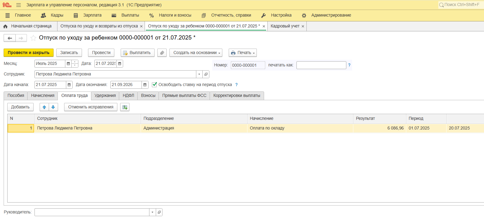Open the Администрирование section
The height and width of the screenshot is (218, 484).
[x=326, y=15]
